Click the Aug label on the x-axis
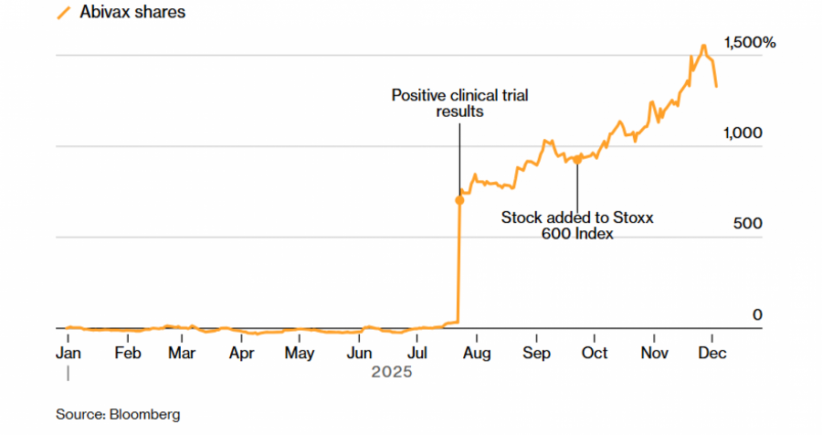Image resolution: width=822 pixels, height=435 pixels. tap(477, 353)
